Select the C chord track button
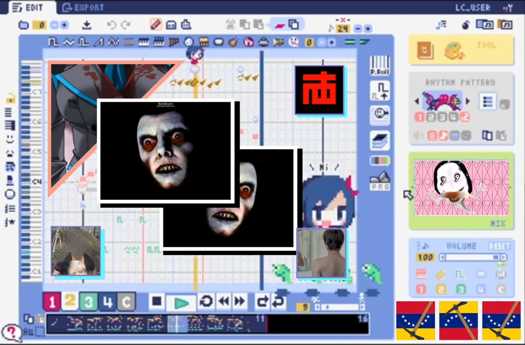 point(126,301)
